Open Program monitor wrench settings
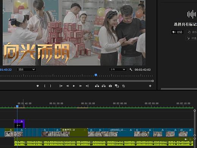Viewport: 197px width, 148px height. 131,69
